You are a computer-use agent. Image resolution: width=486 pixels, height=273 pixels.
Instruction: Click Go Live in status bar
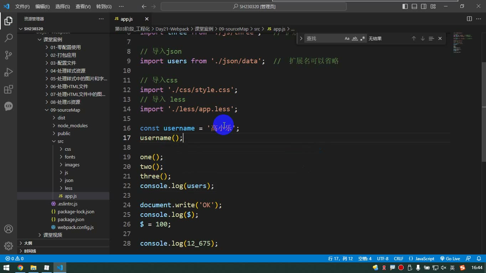(450, 259)
